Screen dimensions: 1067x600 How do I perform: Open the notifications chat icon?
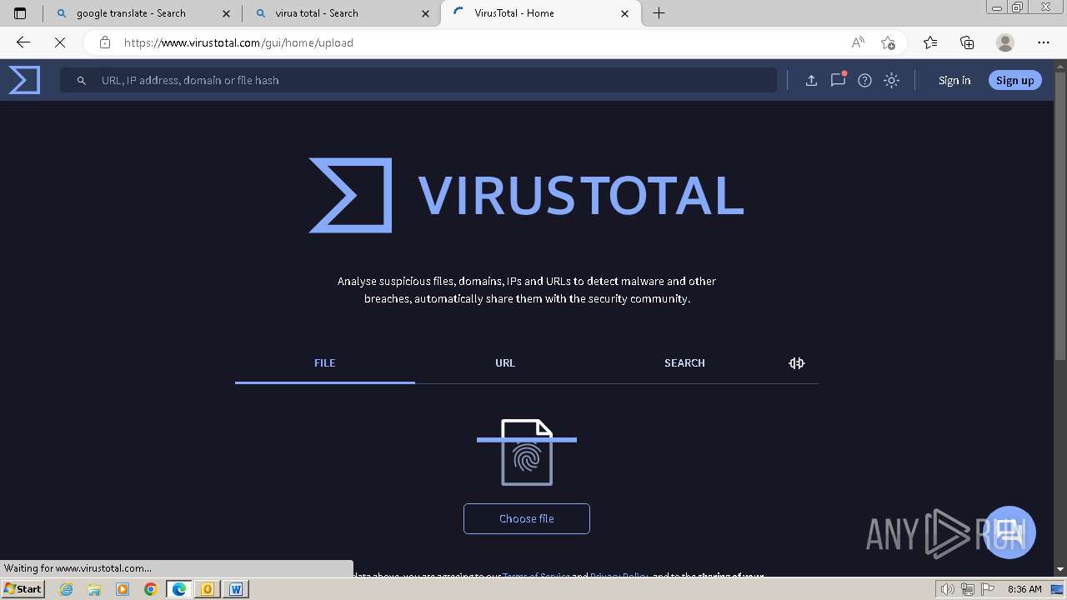(x=838, y=80)
